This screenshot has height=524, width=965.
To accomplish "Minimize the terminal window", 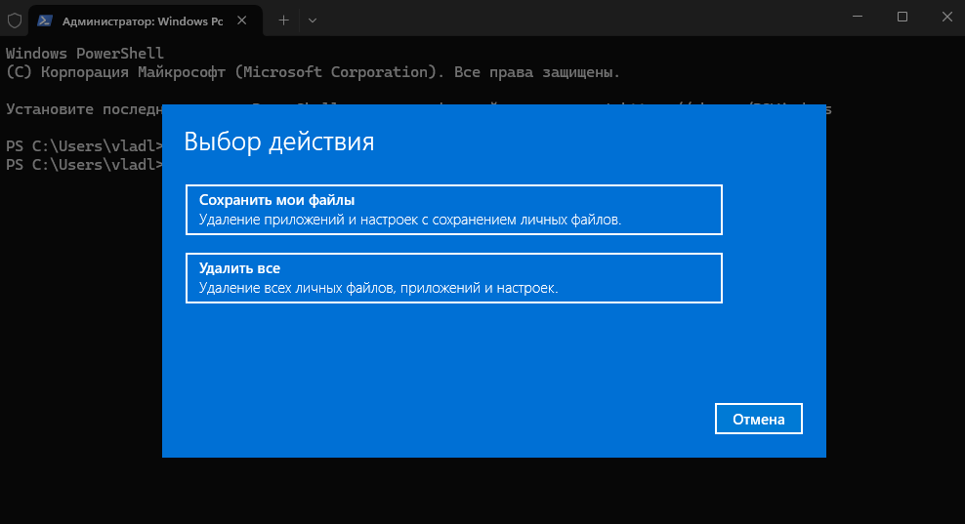I will pyautogui.click(x=858, y=17).
